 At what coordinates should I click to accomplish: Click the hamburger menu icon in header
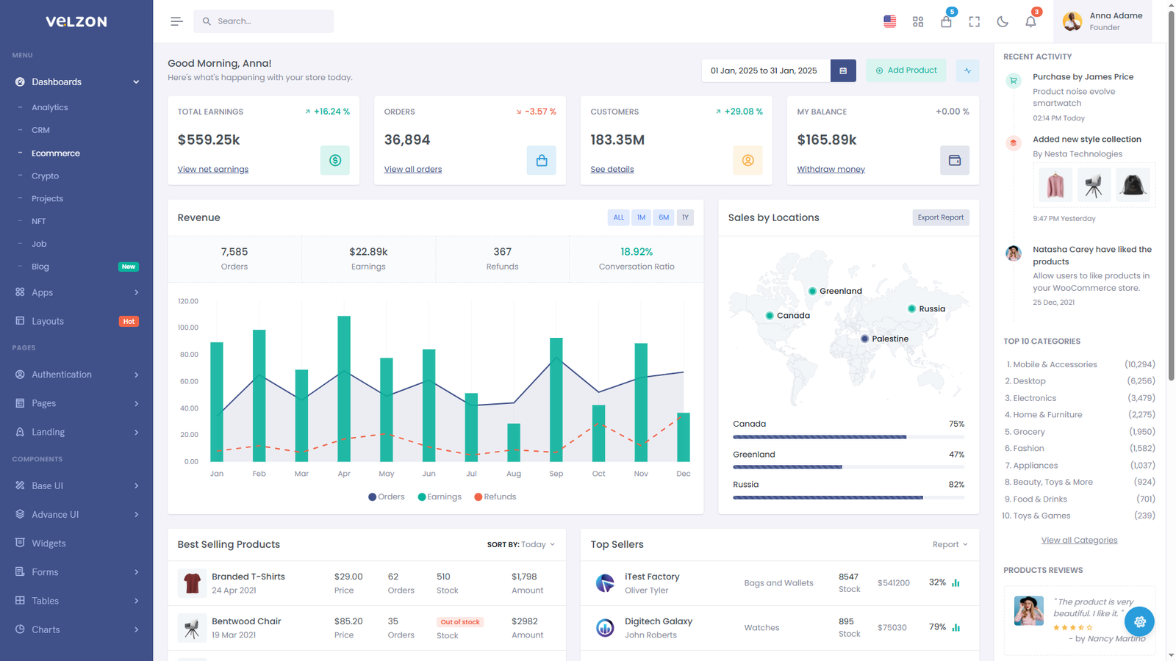(176, 21)
